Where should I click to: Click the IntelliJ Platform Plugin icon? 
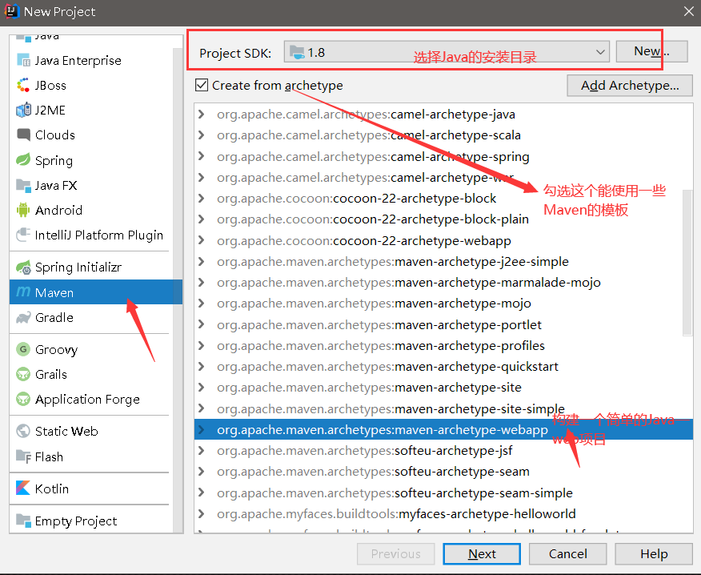(23, 235)
